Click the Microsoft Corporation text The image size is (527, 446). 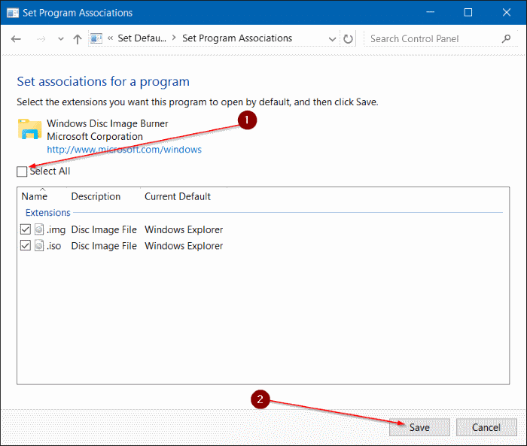click(95, 136)
